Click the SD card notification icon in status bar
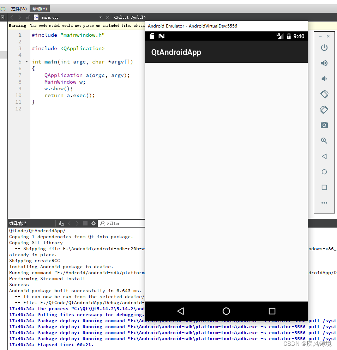 [x=152, y=36]
